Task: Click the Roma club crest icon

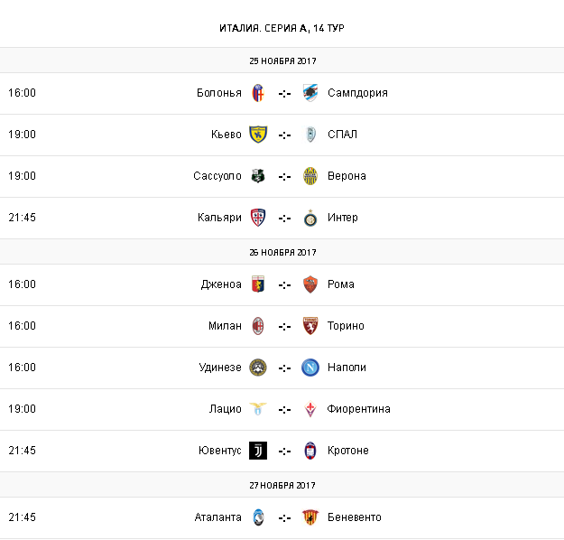Action: click(x=310, y=284)
